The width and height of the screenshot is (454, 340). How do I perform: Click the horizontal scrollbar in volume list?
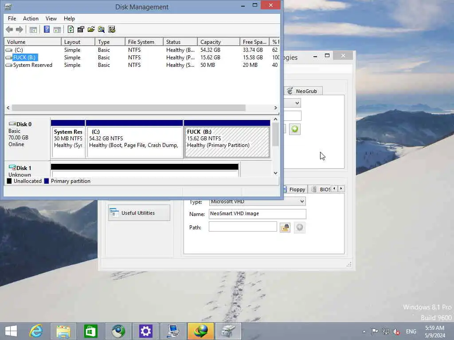pos(129,108)
